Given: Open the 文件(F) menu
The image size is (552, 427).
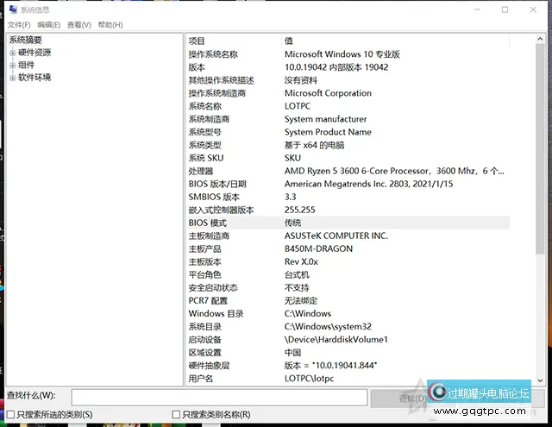Looking at the screenshot, I should [x=19, y=25].
